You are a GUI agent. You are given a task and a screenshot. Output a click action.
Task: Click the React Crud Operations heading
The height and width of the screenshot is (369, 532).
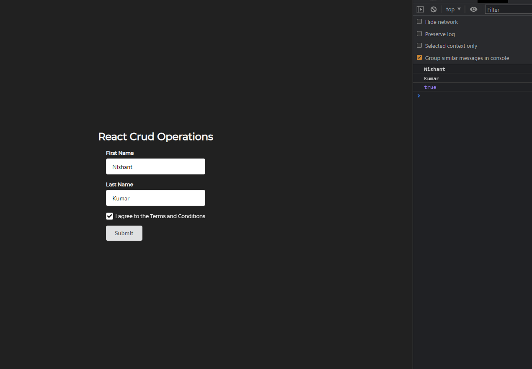point(155,136)
